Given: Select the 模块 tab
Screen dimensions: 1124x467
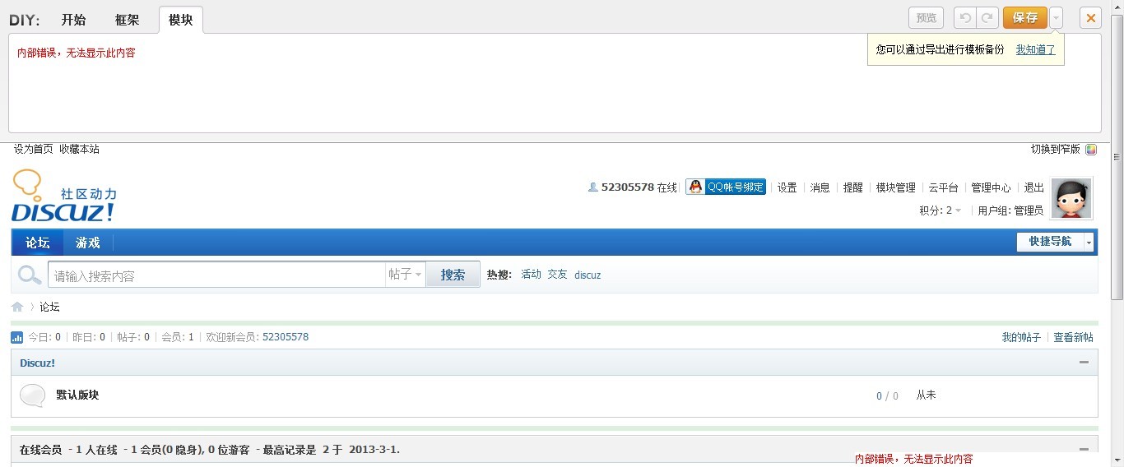Looking at the screenshot, I should [x=181, y=20].
